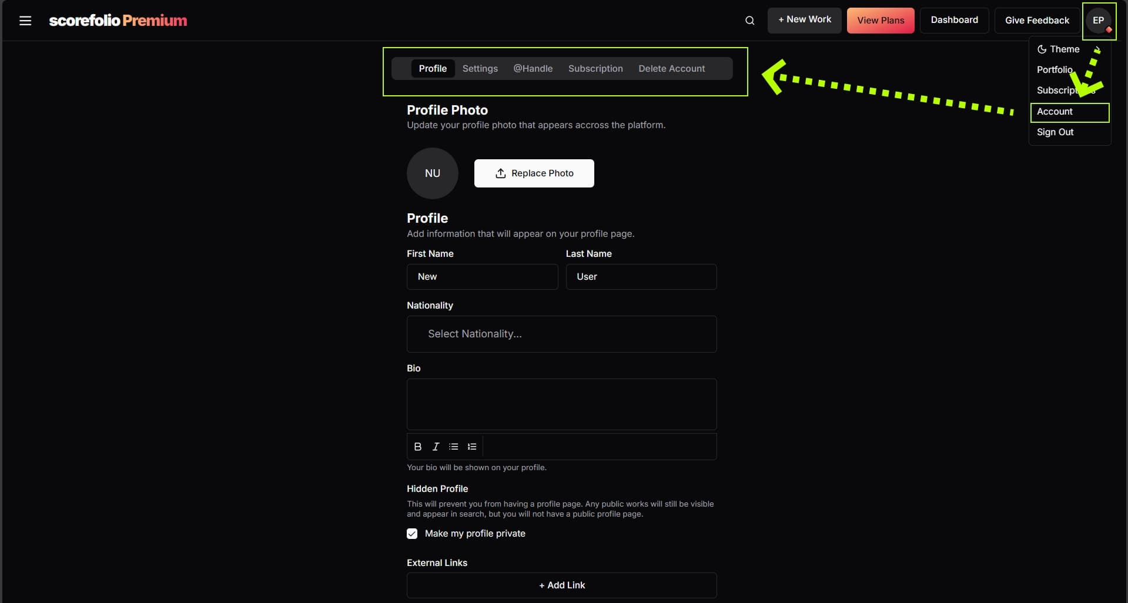Screen dimensions: 1128x603
Task: Switch to the Subscription tab
Action: (x=595, y=69)
